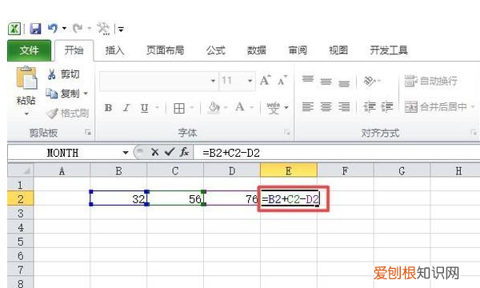Open the 文件 (File) tab
This screenshot has width=480, height=288.
click(x=29, y=50)
